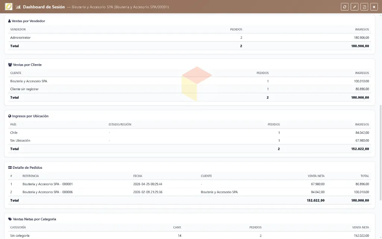Click the user icon beside Ventas por Vendedor
The height and width of the screenshot is (239, 382).
tap(9, 21)
